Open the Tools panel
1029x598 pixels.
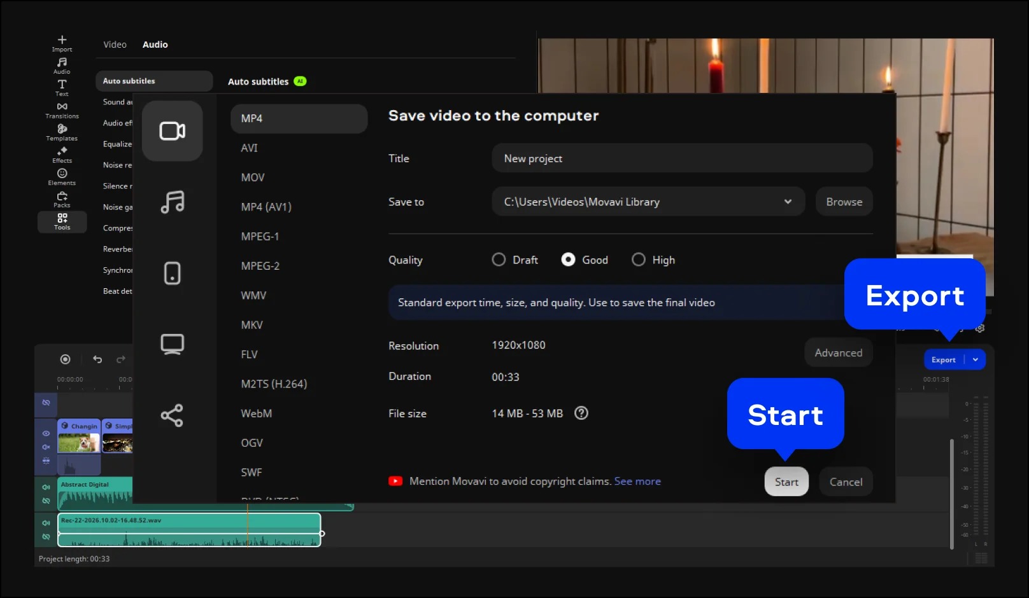pos(62,221)
